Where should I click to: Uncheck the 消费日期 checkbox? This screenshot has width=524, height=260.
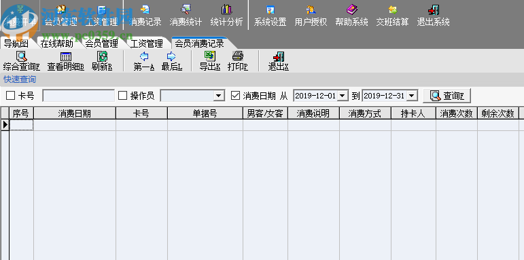coord(236,96)
